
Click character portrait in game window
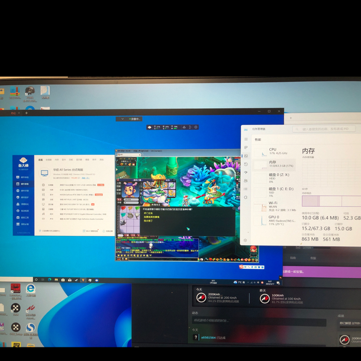tap(130, 190)
